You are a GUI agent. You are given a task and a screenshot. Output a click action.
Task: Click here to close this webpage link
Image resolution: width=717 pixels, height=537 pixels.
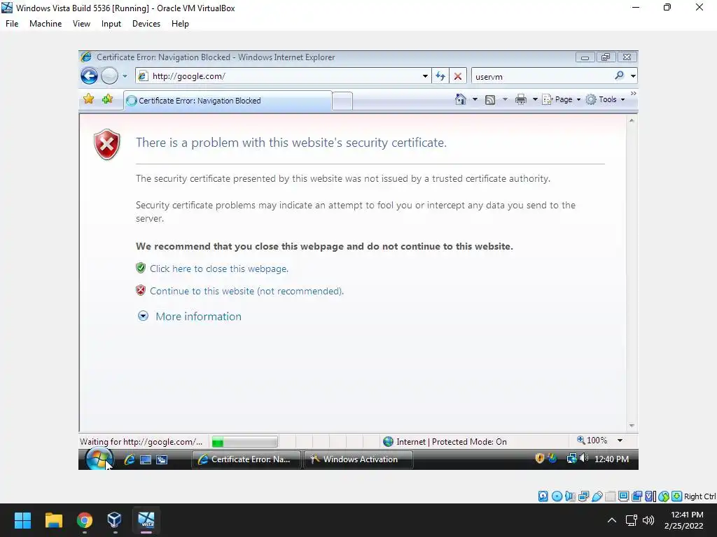click(x=219, y=268)
